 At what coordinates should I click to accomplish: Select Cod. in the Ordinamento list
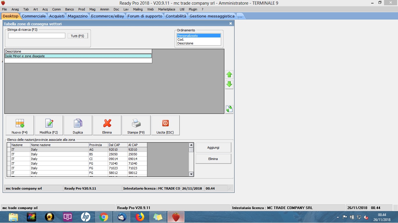199,39
